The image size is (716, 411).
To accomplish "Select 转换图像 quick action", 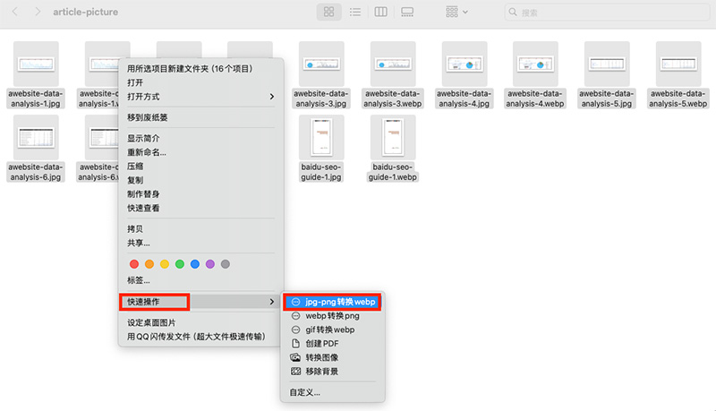I will 333,357.
